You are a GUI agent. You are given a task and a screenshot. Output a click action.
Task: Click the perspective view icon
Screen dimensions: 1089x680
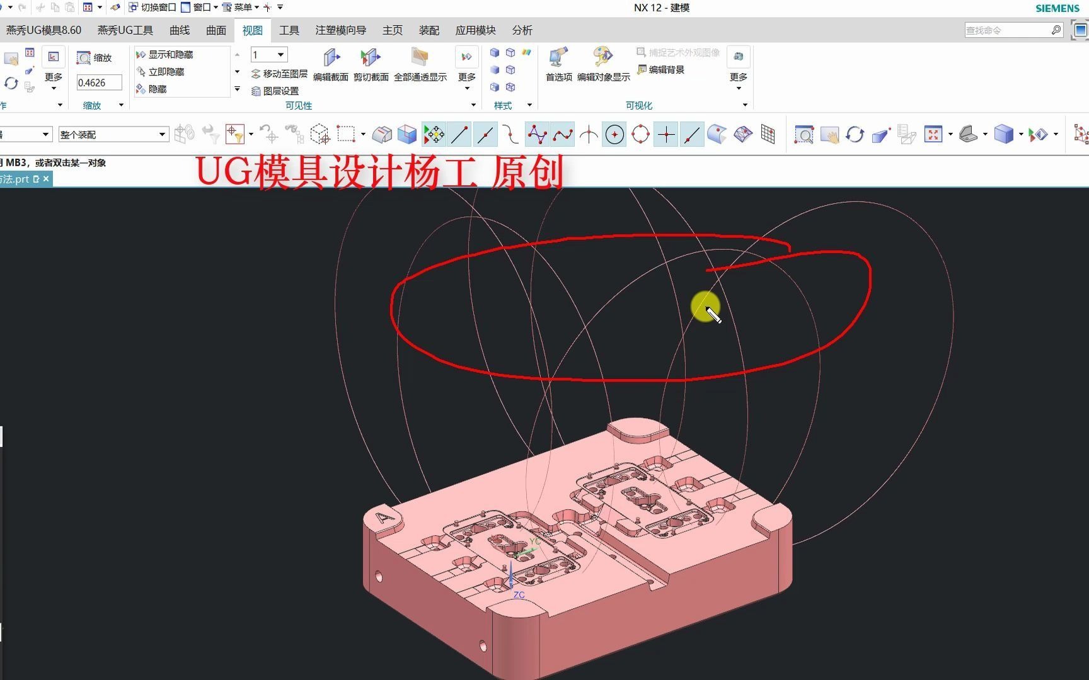[880, 135]
